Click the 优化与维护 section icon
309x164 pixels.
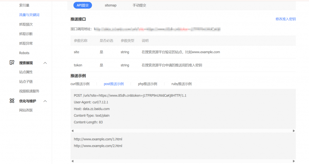12,101
